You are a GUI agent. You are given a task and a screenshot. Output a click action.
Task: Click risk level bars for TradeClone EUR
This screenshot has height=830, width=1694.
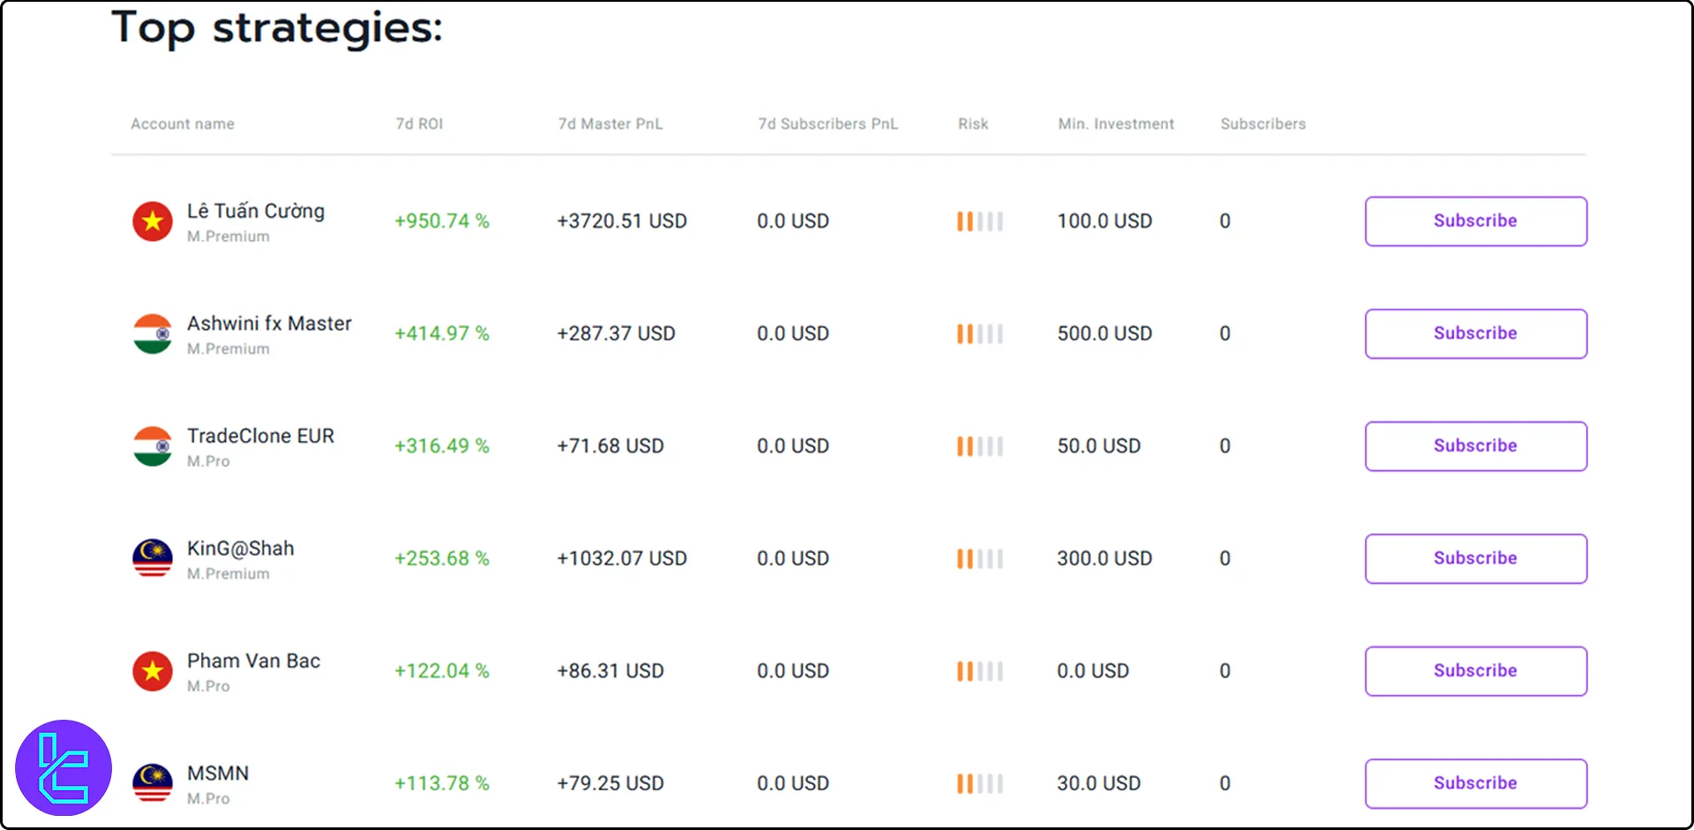click(x=980, y=446)
